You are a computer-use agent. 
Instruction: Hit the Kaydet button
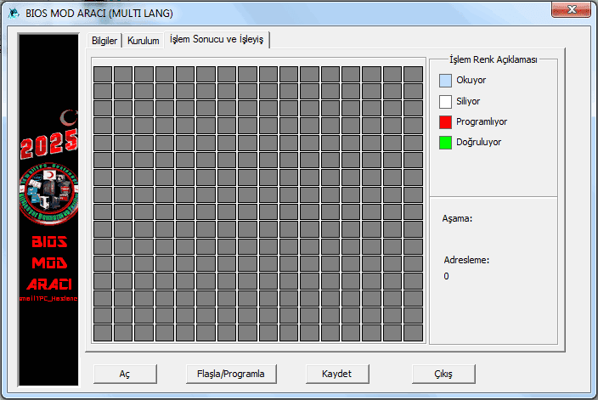[x=336, y=374]
